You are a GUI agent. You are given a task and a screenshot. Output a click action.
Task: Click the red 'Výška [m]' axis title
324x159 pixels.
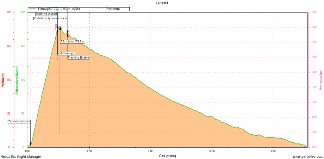(3, 80)
